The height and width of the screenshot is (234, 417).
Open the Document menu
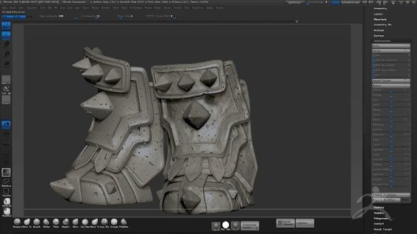[32, 8]
